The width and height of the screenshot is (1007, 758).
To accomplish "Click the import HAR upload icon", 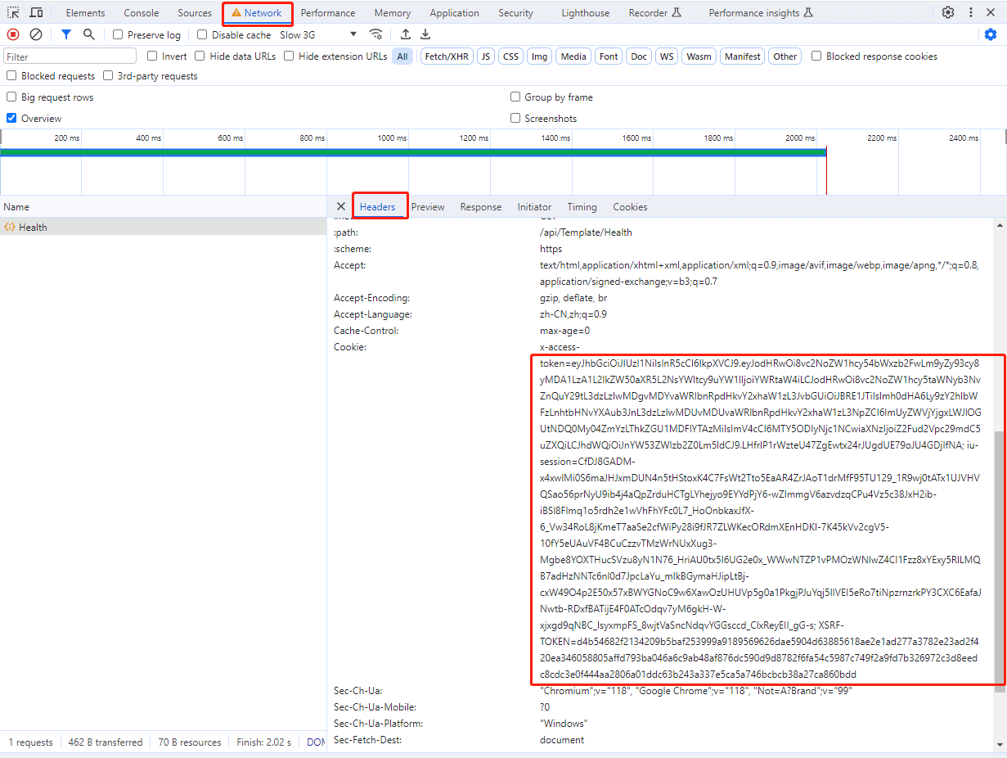I will point(405,34).
